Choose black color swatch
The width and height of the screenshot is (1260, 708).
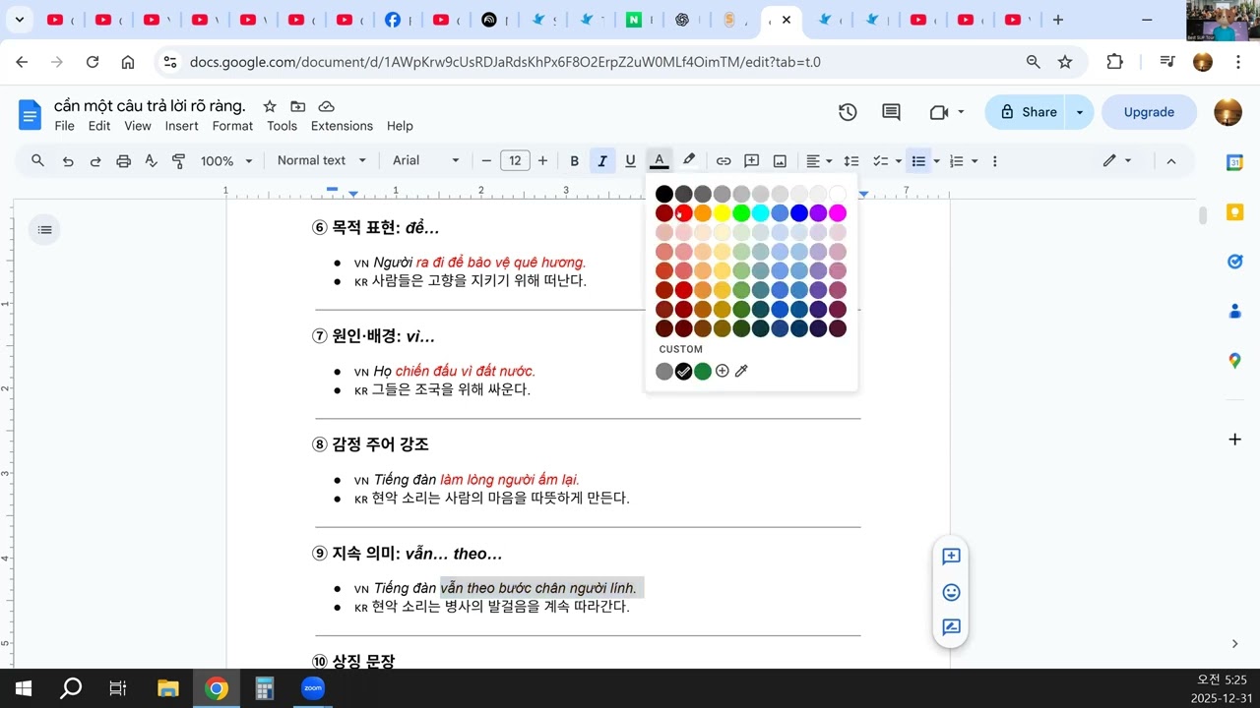tap(664, 194)
